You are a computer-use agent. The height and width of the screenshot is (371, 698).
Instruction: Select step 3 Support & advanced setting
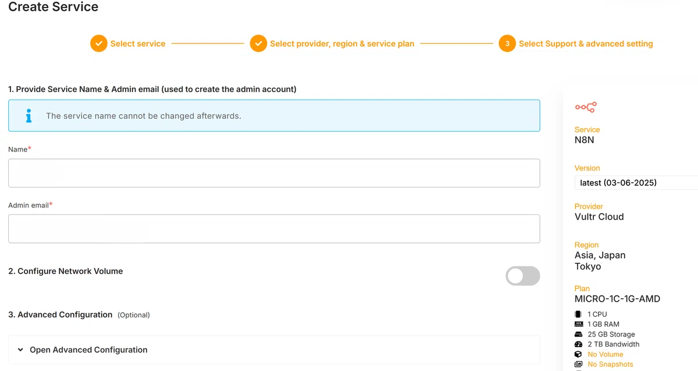click(x=586, y=44)
